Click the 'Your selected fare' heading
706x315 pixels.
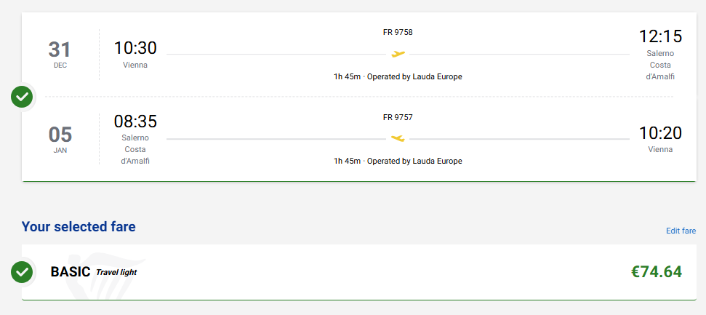[x=79, y=226]
